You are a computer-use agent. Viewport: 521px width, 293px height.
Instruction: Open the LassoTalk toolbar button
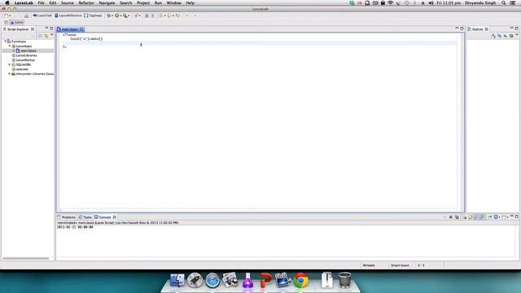[x=42, y=15]
